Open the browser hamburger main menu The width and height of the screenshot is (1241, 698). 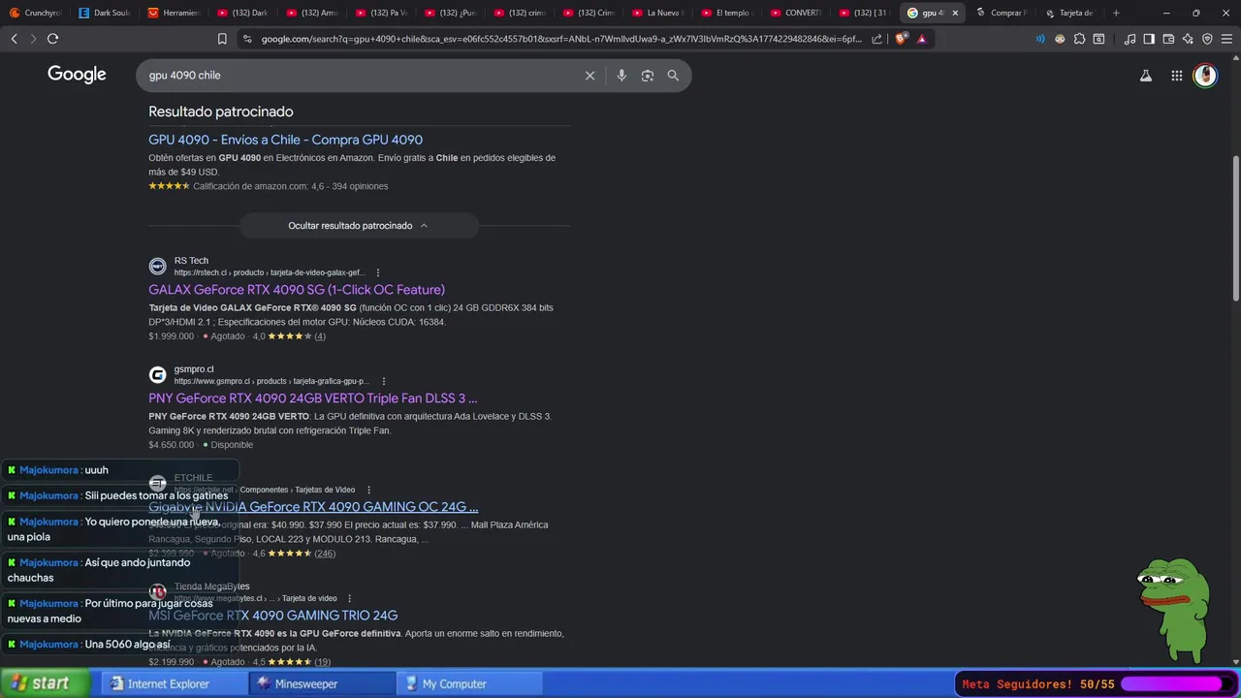pos(1226,39)
